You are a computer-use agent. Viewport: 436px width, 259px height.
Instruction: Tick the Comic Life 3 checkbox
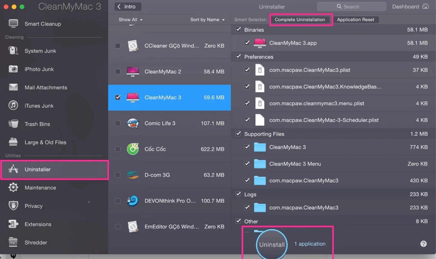(x=118, y=123)
